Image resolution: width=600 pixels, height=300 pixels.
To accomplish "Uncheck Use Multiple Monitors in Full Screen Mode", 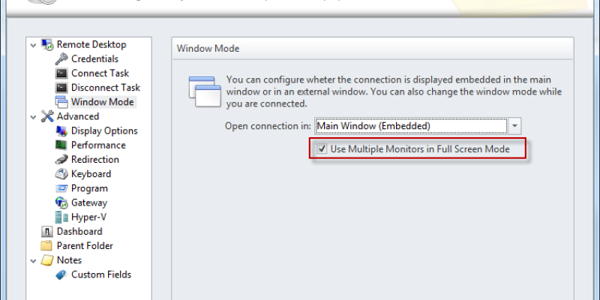I will click(x=322, y=148).
